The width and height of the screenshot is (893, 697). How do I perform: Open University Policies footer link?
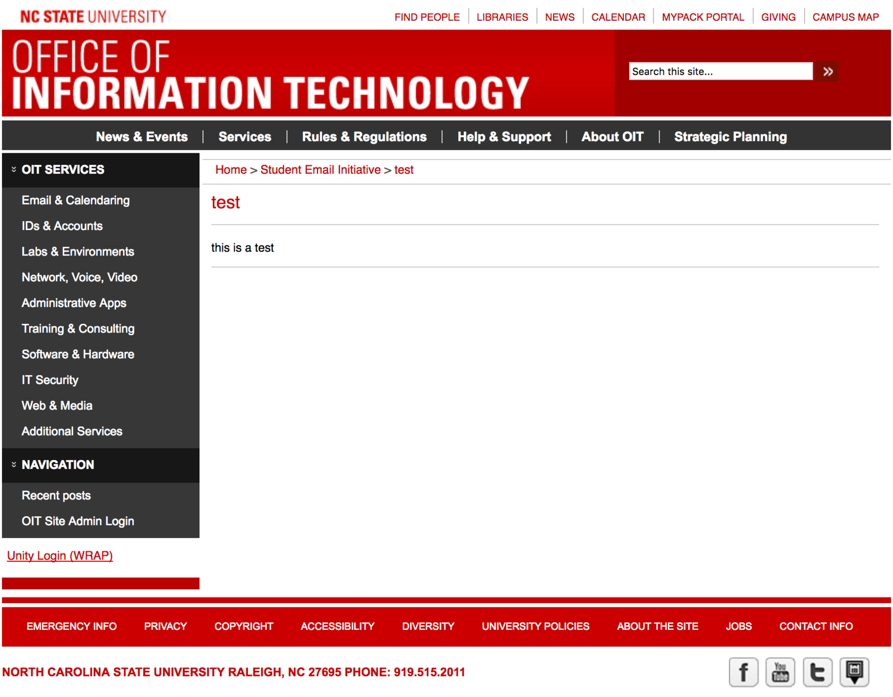coord(536,626)
